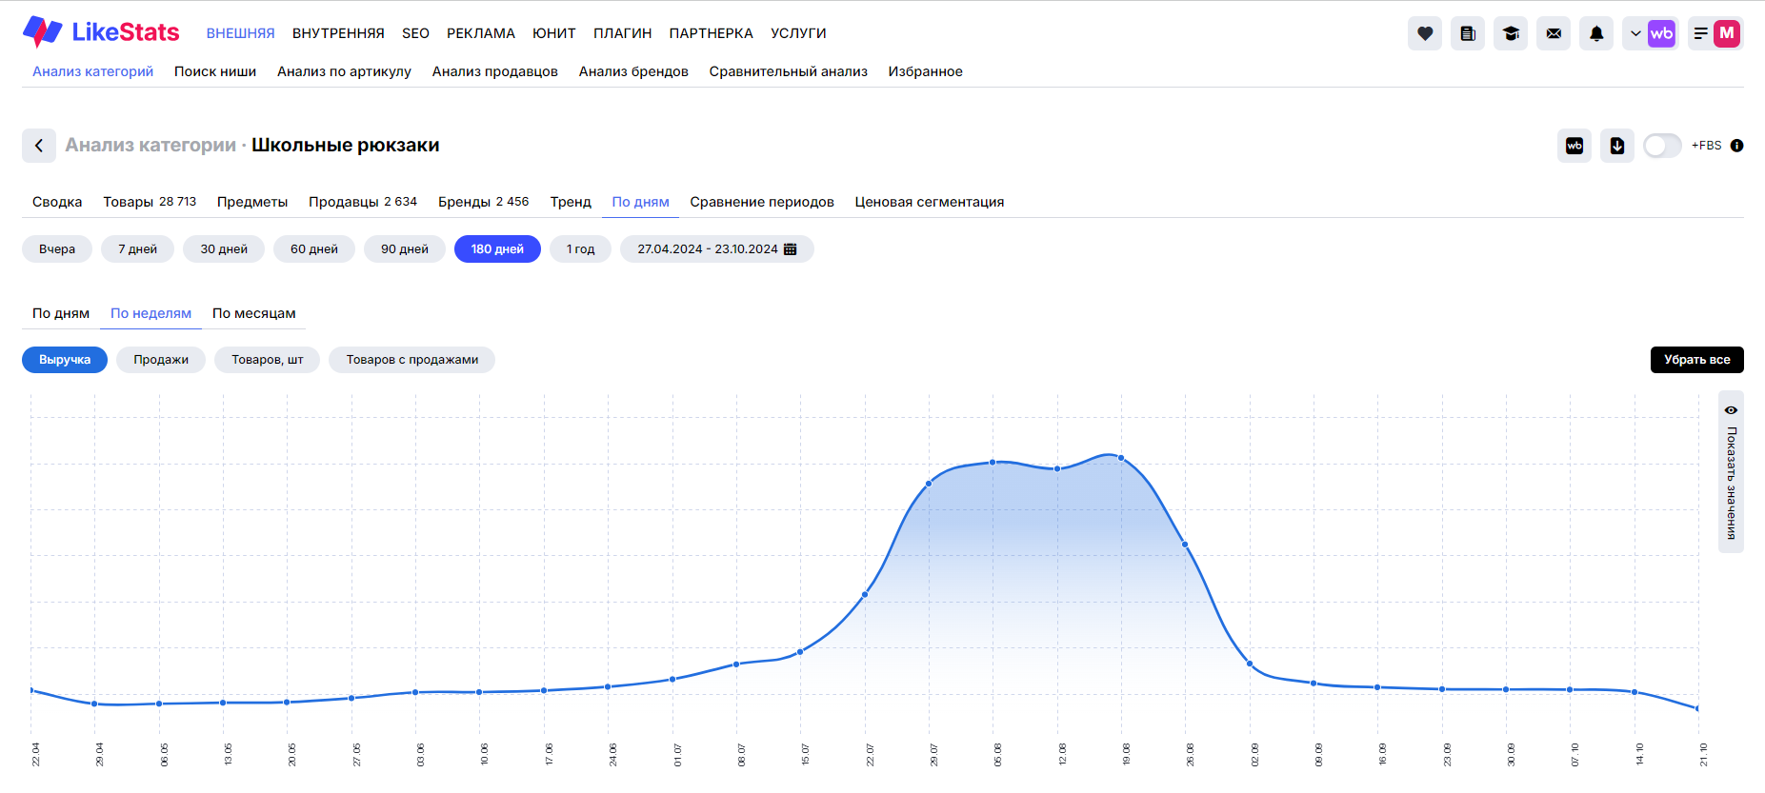Open РЕКЛАМА top menu
Screen dimensions: 1765x793
[x=481, y=33]
